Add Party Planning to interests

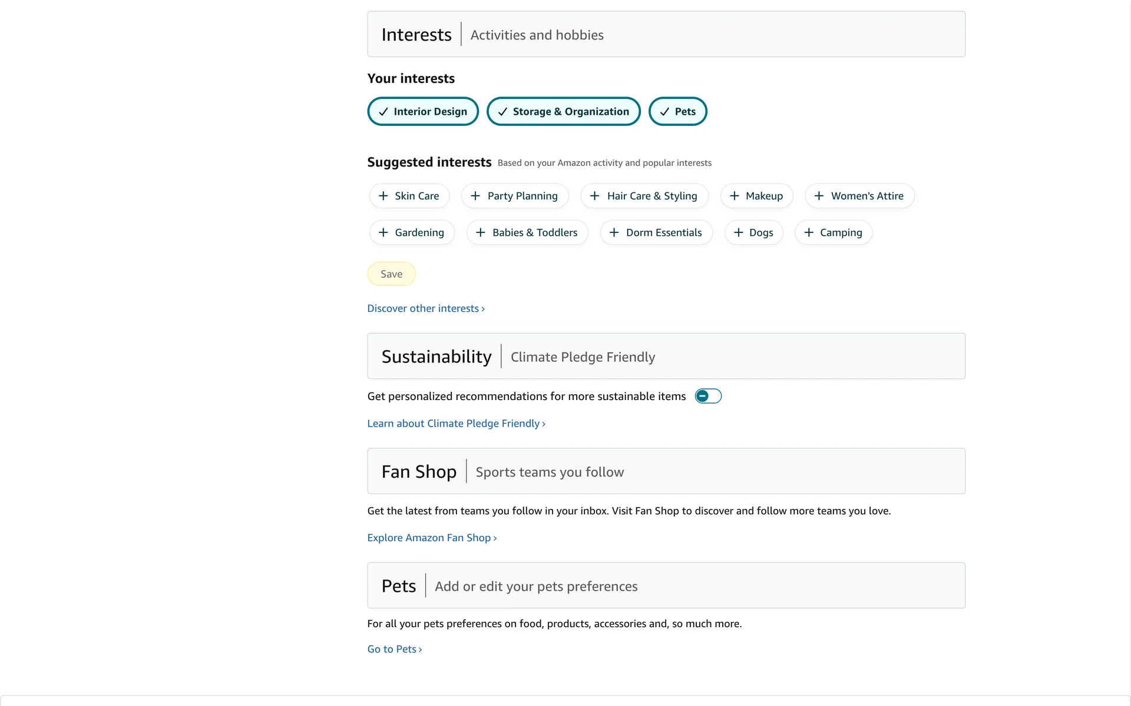[x=514, y=196]
